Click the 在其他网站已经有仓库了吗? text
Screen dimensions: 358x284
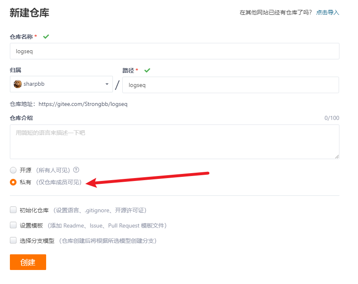[x=276, y=12]
